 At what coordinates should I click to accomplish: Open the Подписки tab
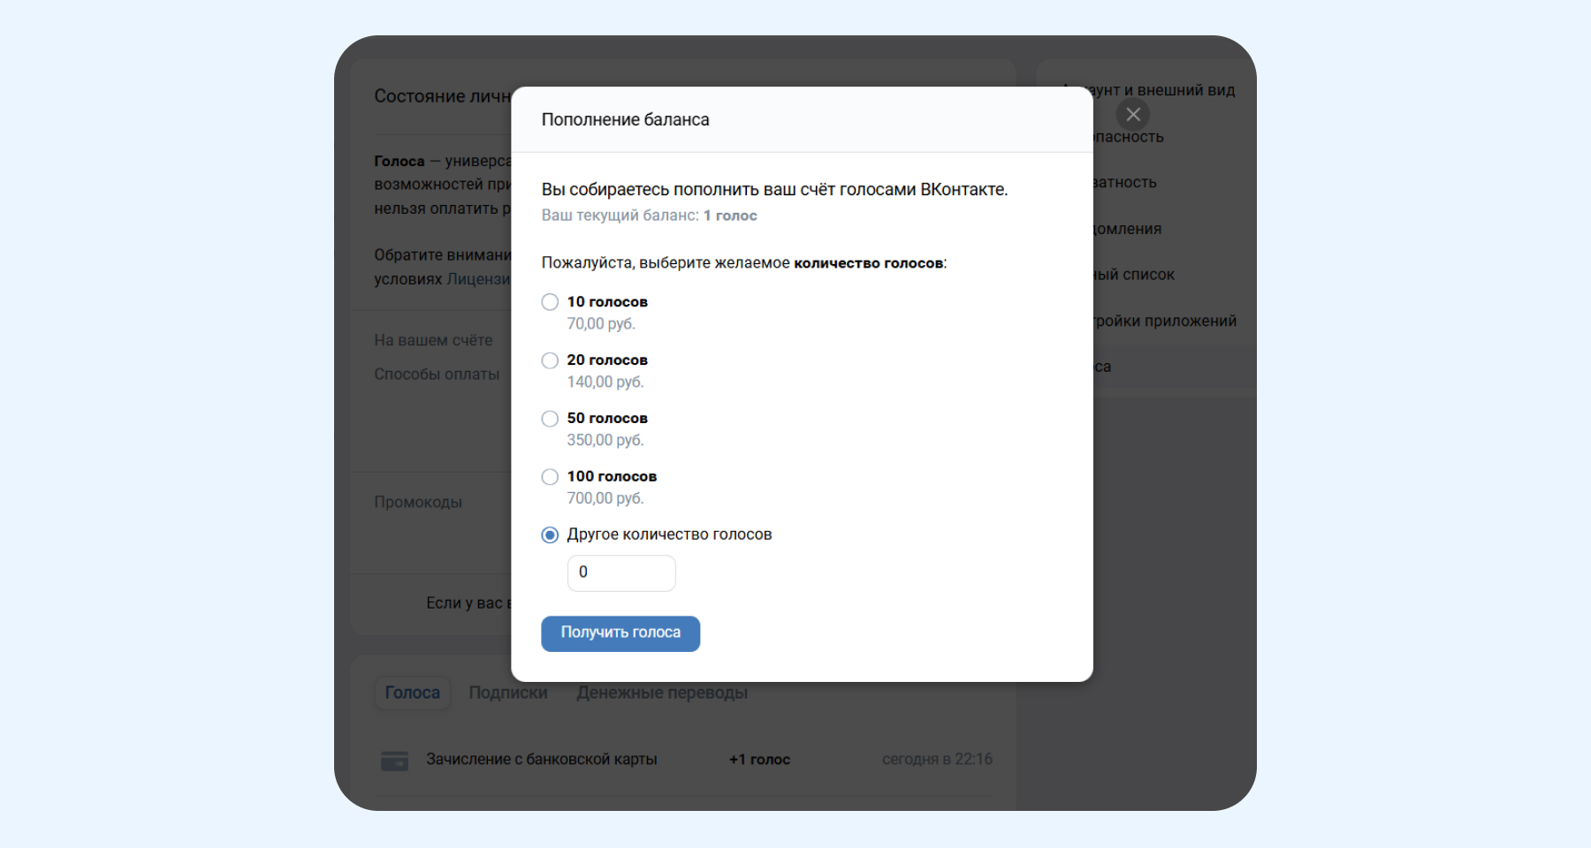(508, 693)
